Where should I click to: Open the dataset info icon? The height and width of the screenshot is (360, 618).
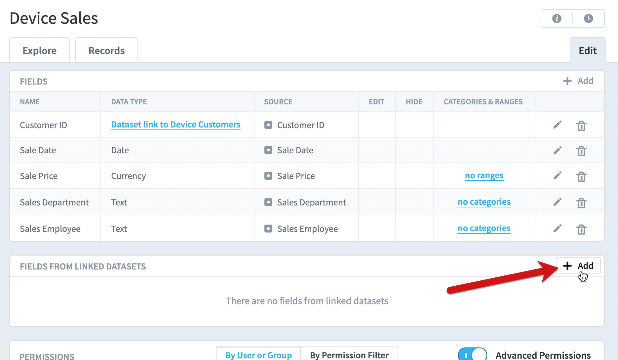[557, 18]
